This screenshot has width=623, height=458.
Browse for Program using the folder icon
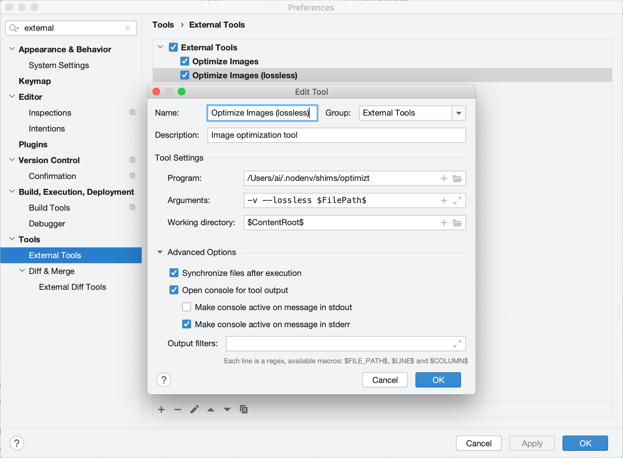click(x=457, y=178)
